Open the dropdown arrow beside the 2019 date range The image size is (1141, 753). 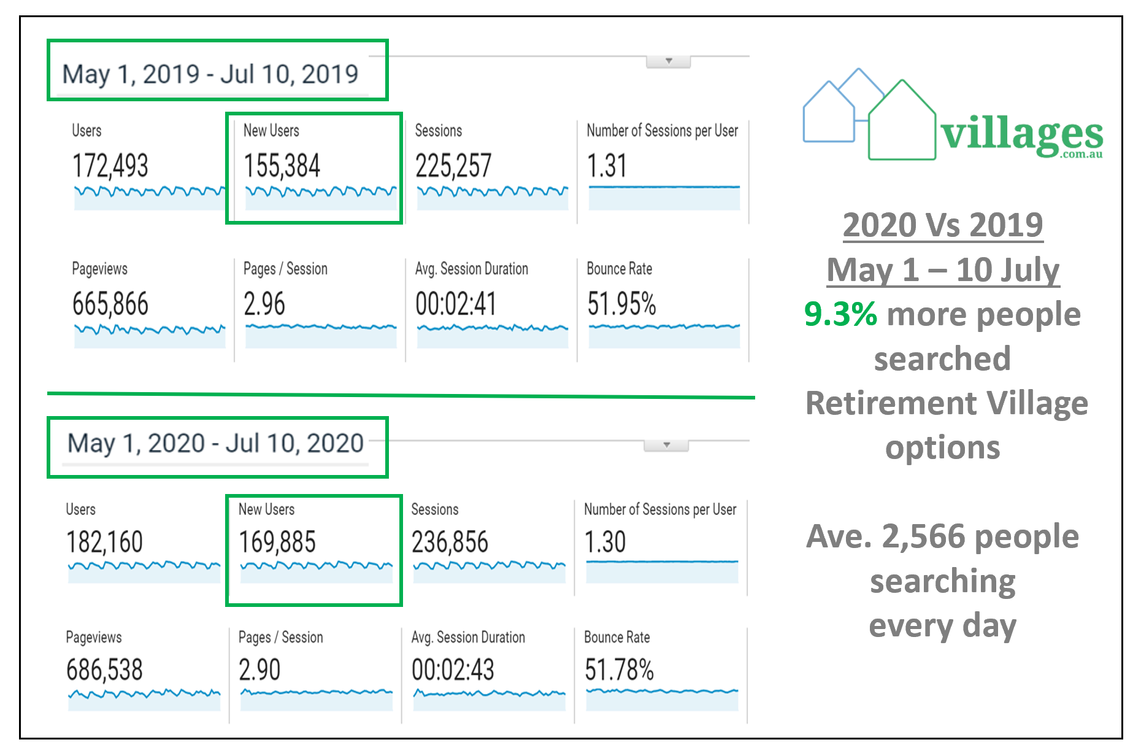click(667, 61)
